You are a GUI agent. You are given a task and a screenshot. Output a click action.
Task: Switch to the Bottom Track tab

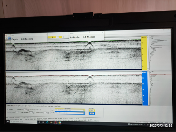pyautogui.click(x=33, y=106)
